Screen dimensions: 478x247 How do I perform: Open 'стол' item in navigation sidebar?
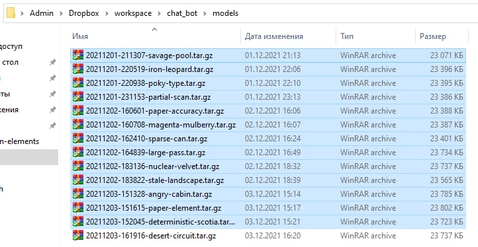[x=10, y=62]
